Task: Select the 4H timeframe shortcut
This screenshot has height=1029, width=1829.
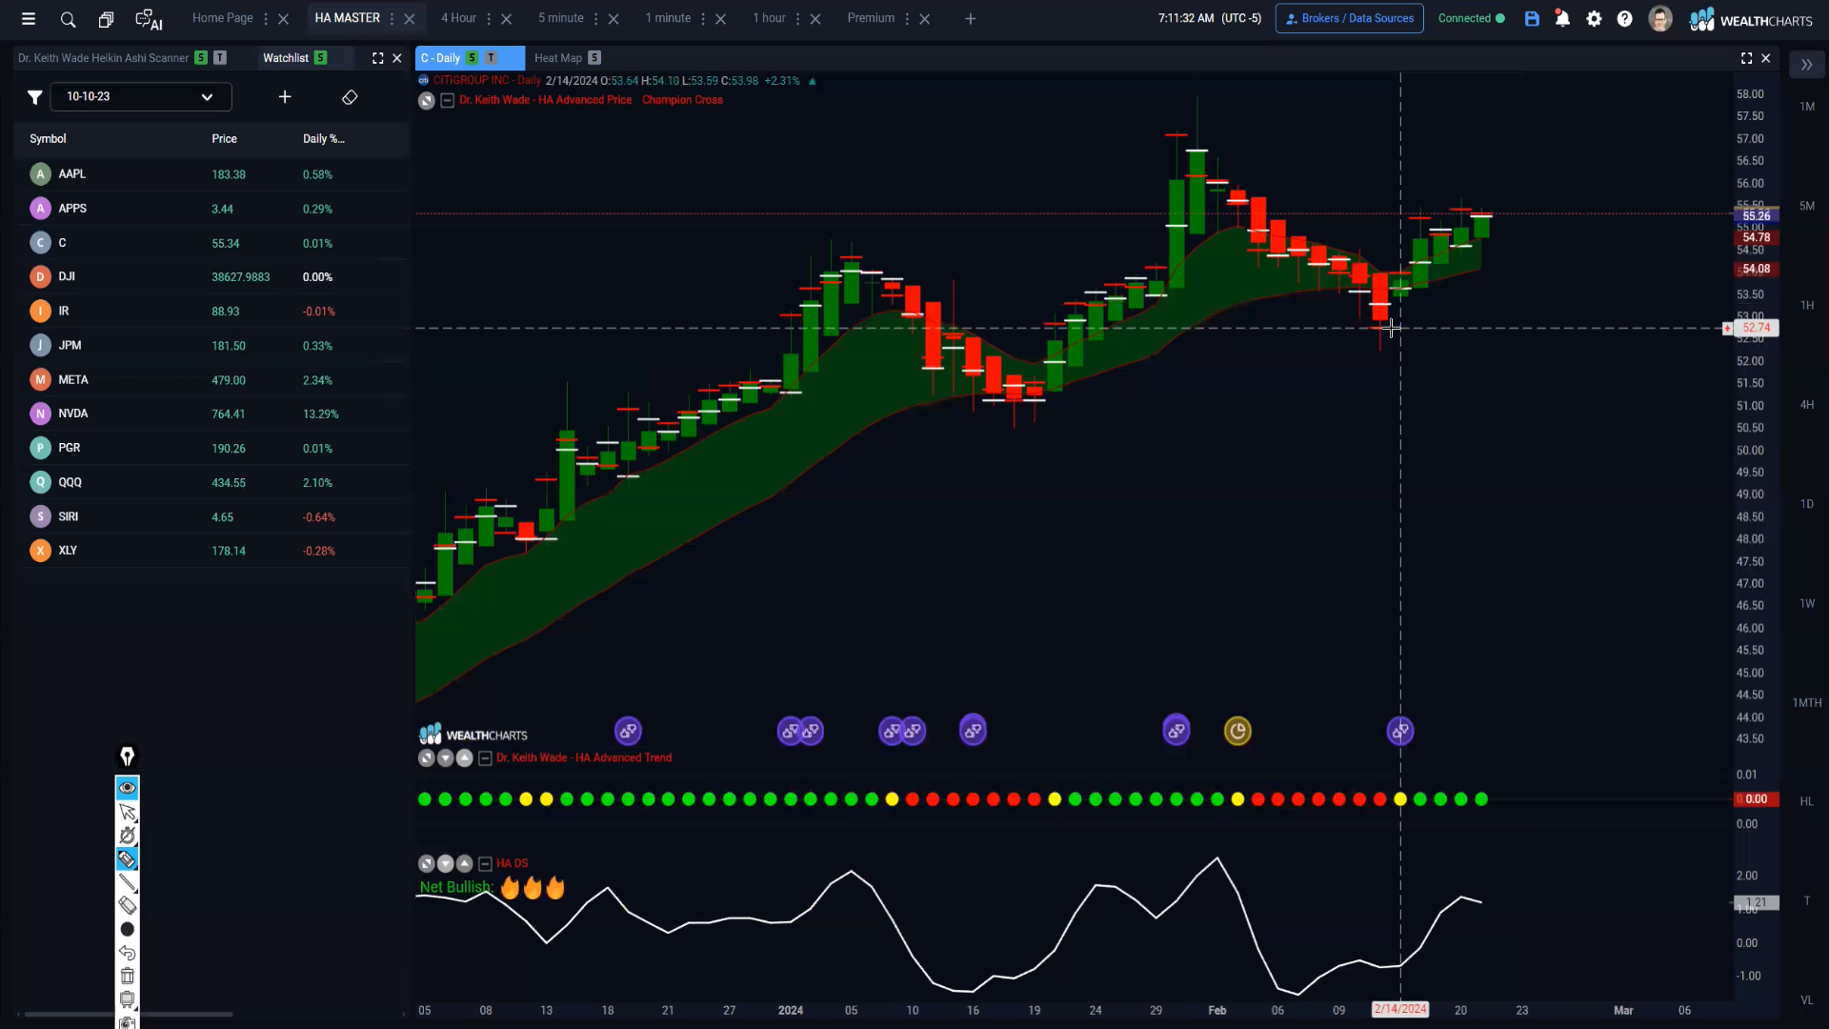Action: click(x=1806, y=405)
